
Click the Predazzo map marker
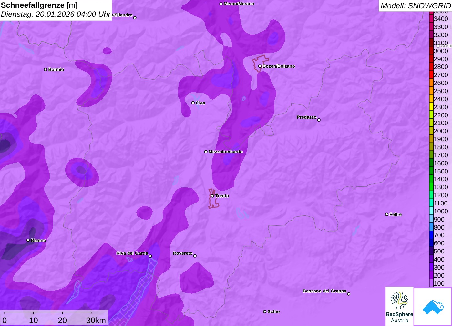click(319, 120)
